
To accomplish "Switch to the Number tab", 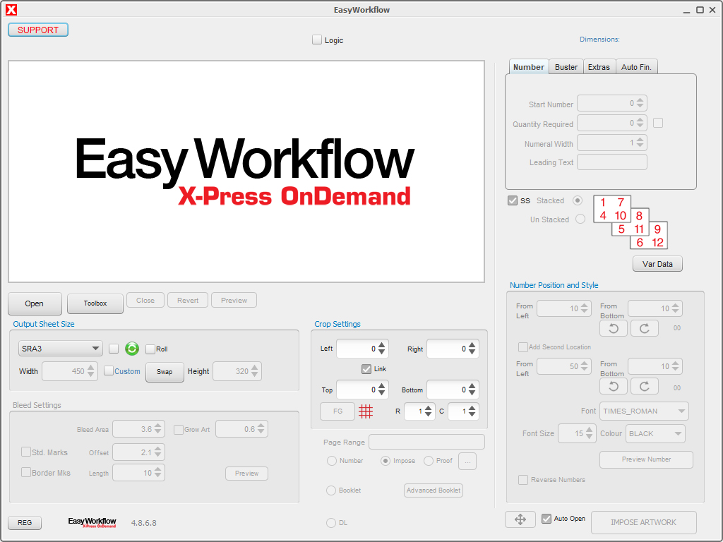I will (529, 67).
